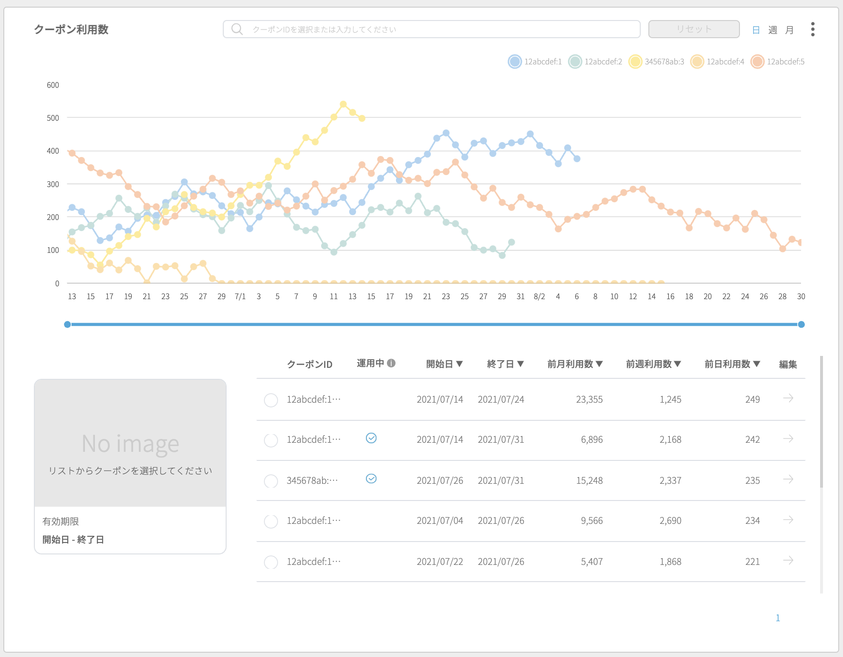Open the three-dot more options menu

812,29
